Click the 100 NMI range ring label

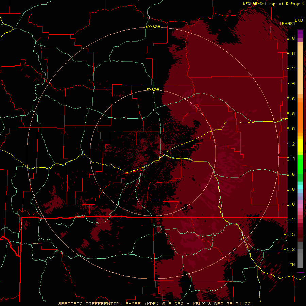pos(153,27)
